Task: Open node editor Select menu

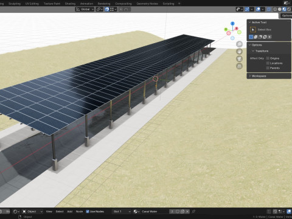Action: click(x=60, y=212)
